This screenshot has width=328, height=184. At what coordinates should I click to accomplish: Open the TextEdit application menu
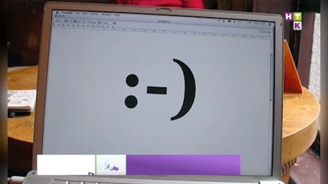(66, 14)
